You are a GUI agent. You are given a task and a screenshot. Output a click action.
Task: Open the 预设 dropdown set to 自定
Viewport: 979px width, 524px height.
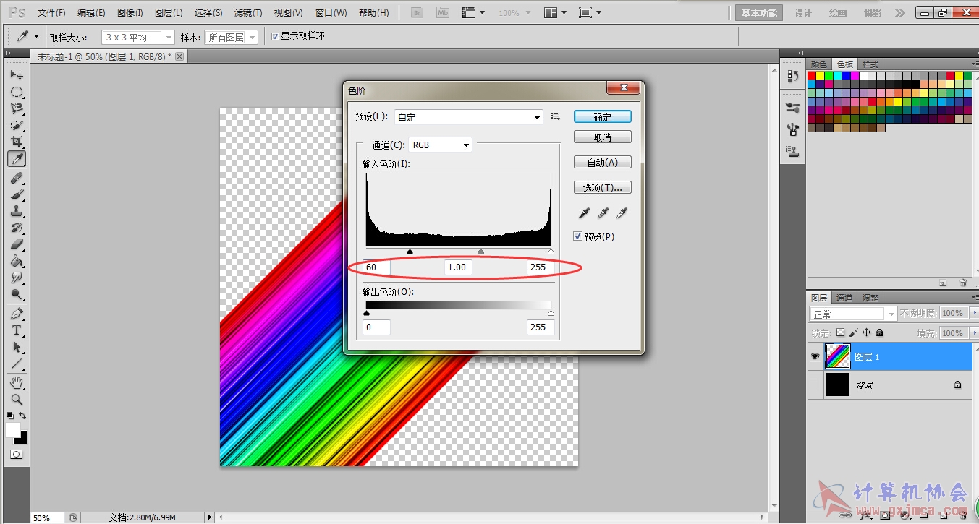pyautogui.click(x=469, y=117)
